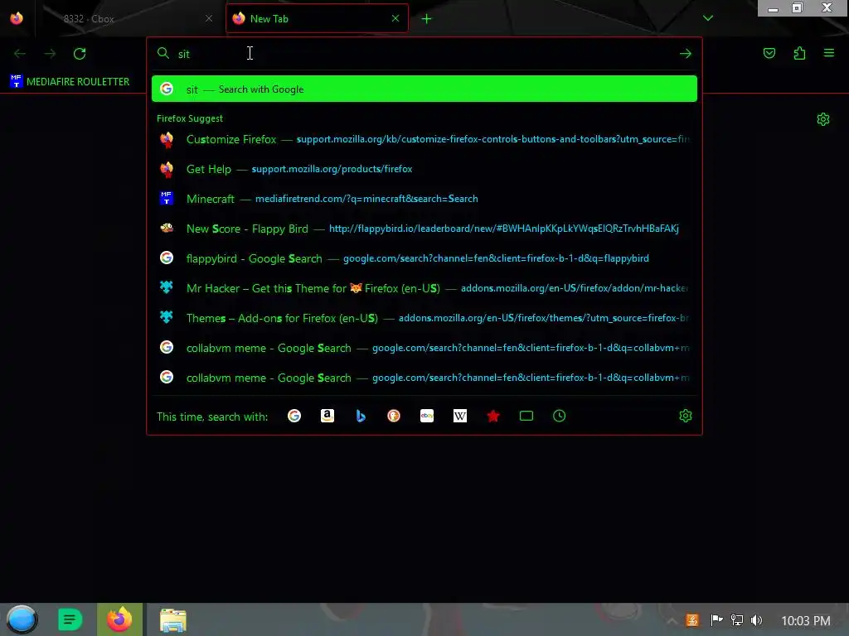Open Action Center flag tray icon

(716, 620)
